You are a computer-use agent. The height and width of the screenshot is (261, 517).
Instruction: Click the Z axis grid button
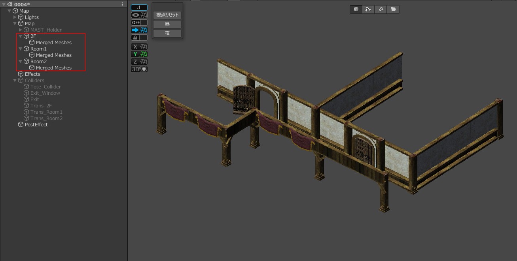point(139,62)
